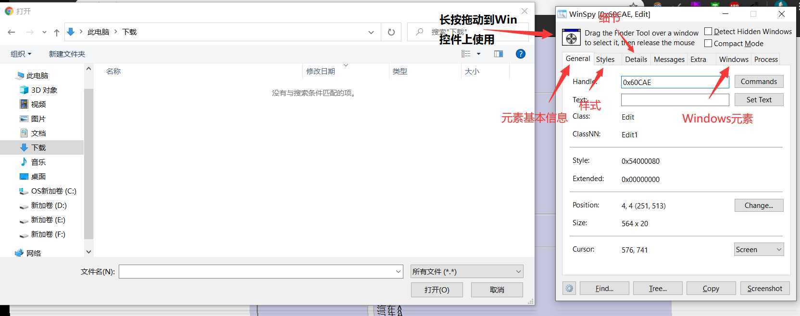Click the view mode list icon
This screenshot has height=316, width=800.
[x=466, y=54]
